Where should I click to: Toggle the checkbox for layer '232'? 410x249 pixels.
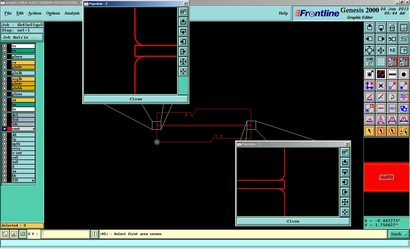(x=5, y=180)
